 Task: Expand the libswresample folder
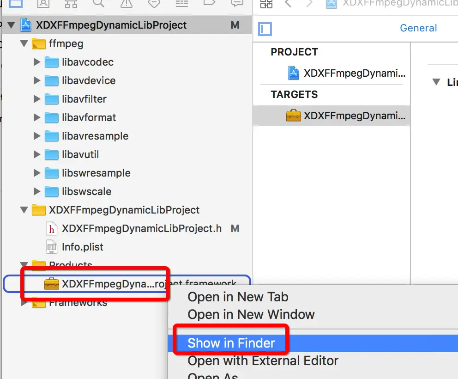(x=37, y=173)
